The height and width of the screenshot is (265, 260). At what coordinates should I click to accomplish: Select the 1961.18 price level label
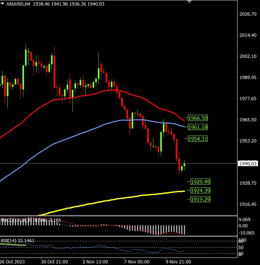pyautogui.click(x=197, y=127)
